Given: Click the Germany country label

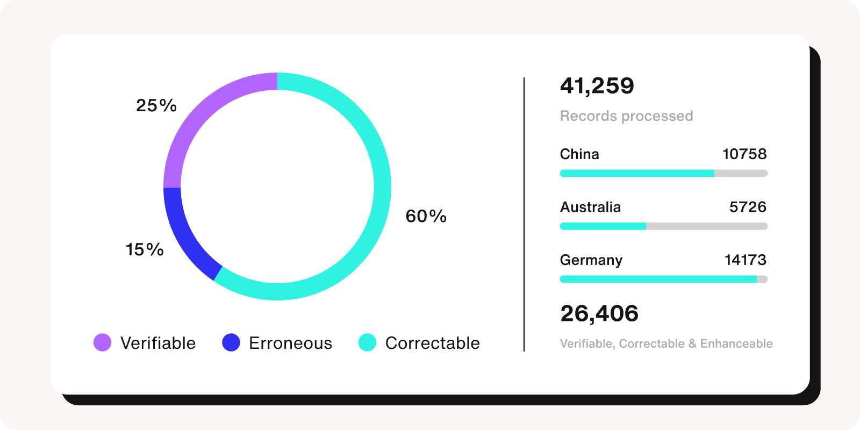Looking at the screenshot, I should tap(591, 260).
